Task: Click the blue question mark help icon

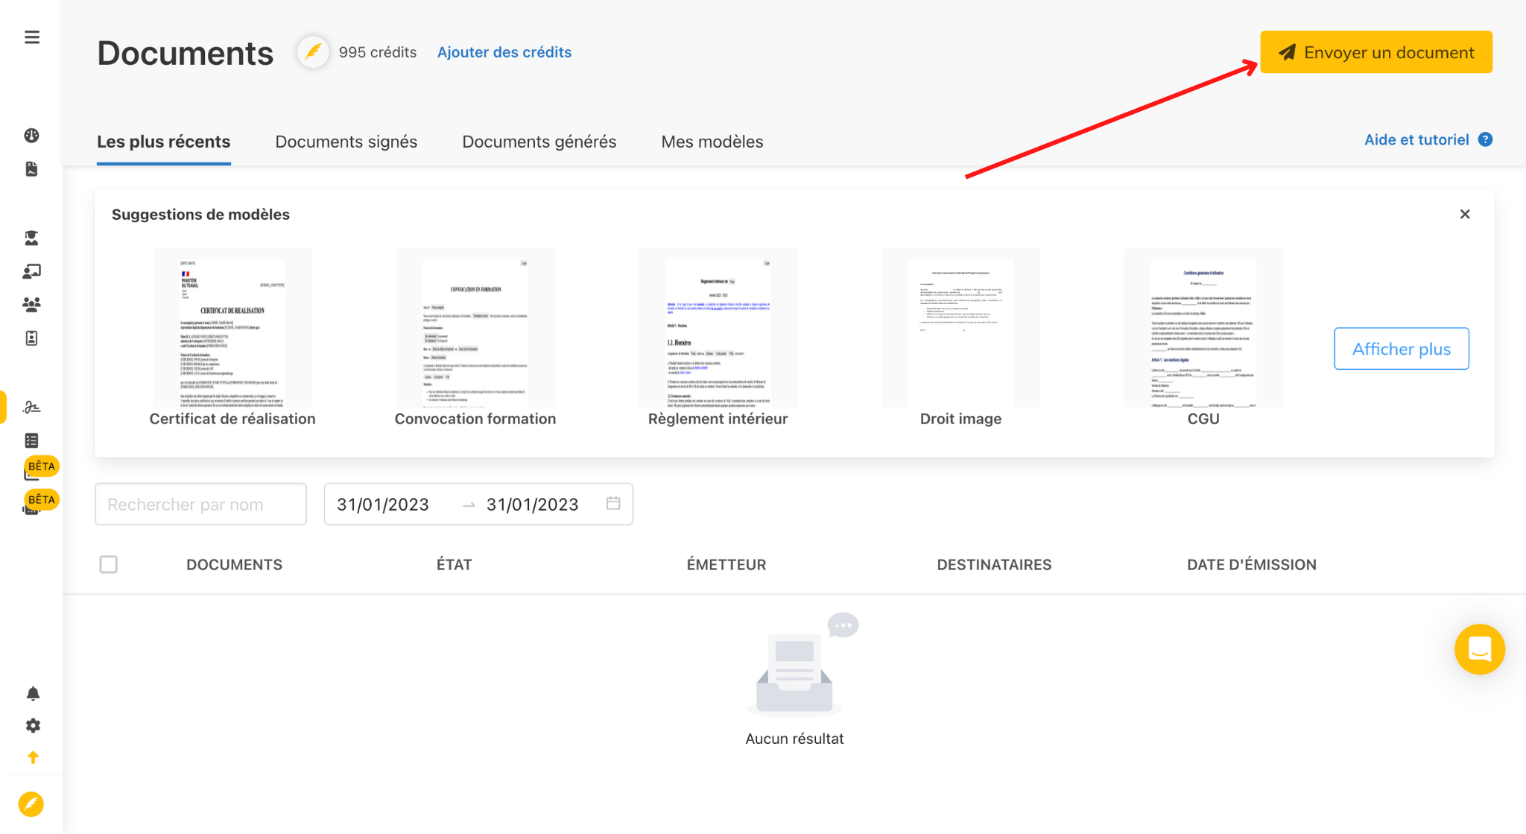Action: pyautogui.click(x=1485, y=139)
